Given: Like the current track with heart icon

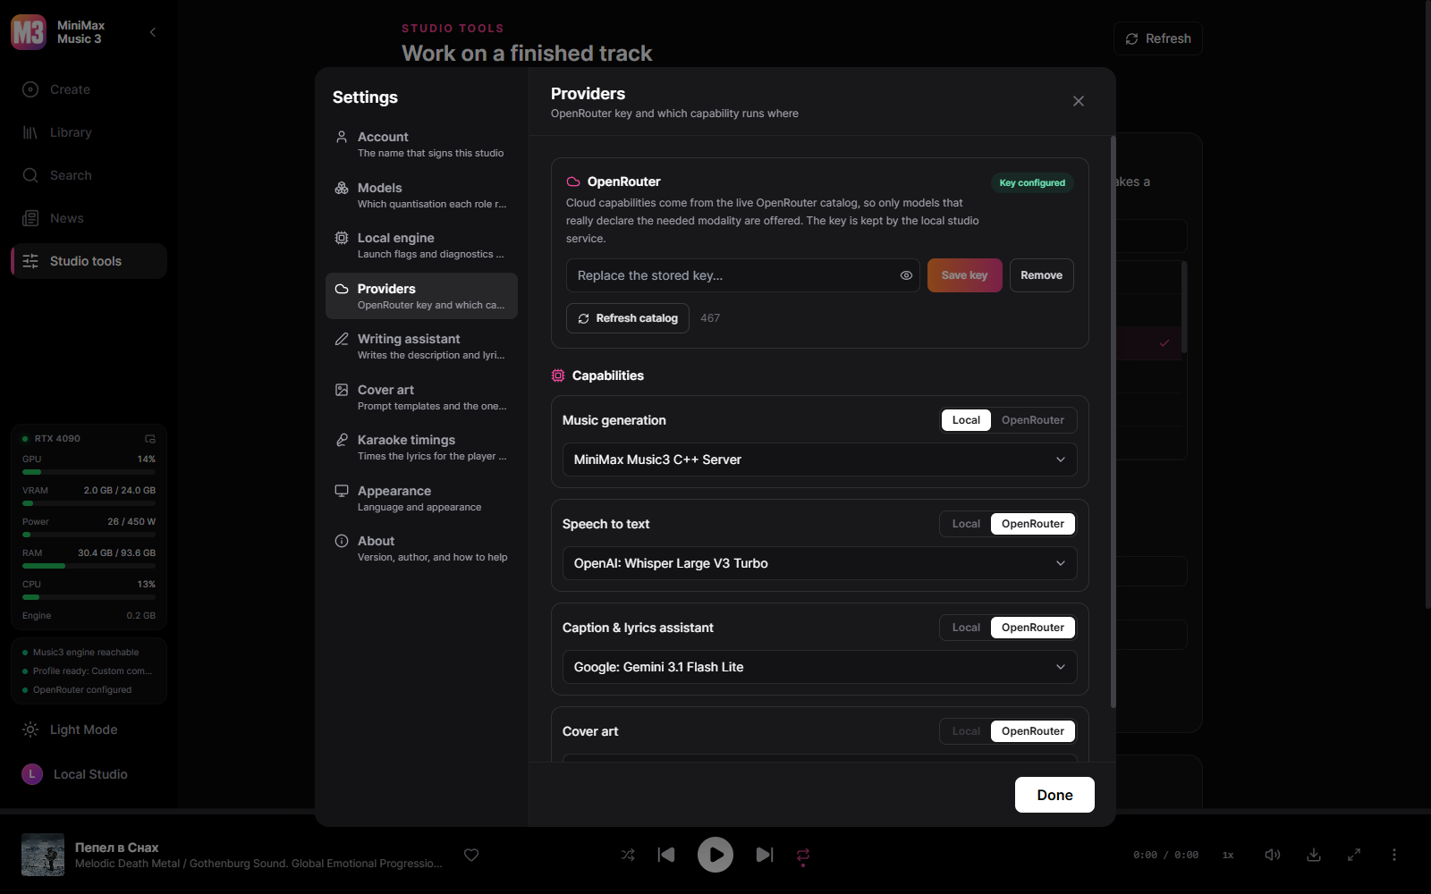Looking at the screenshot, I should [x=471, y=855].
